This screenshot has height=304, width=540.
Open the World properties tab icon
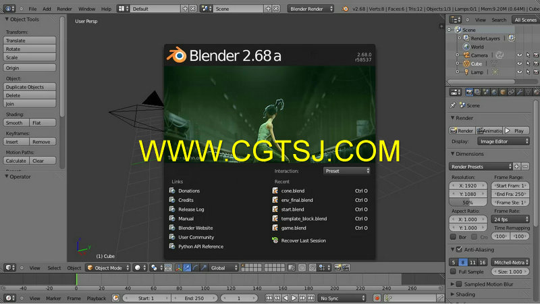coord(494,92)
